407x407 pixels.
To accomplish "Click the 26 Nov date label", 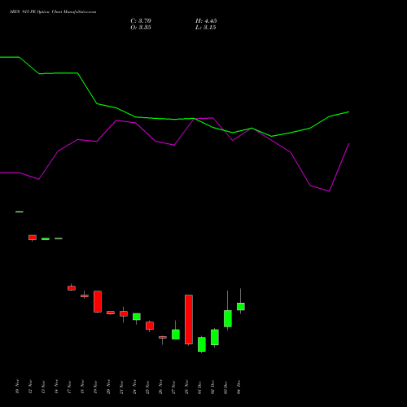I will (160, 387).
